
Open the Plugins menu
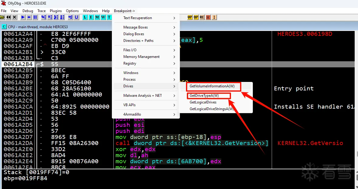(x=56, y=11)
